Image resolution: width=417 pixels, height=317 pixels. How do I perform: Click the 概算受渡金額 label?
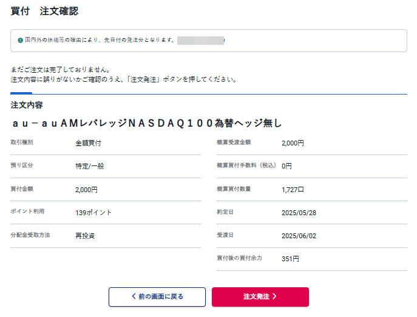click(x=234, y=142)
